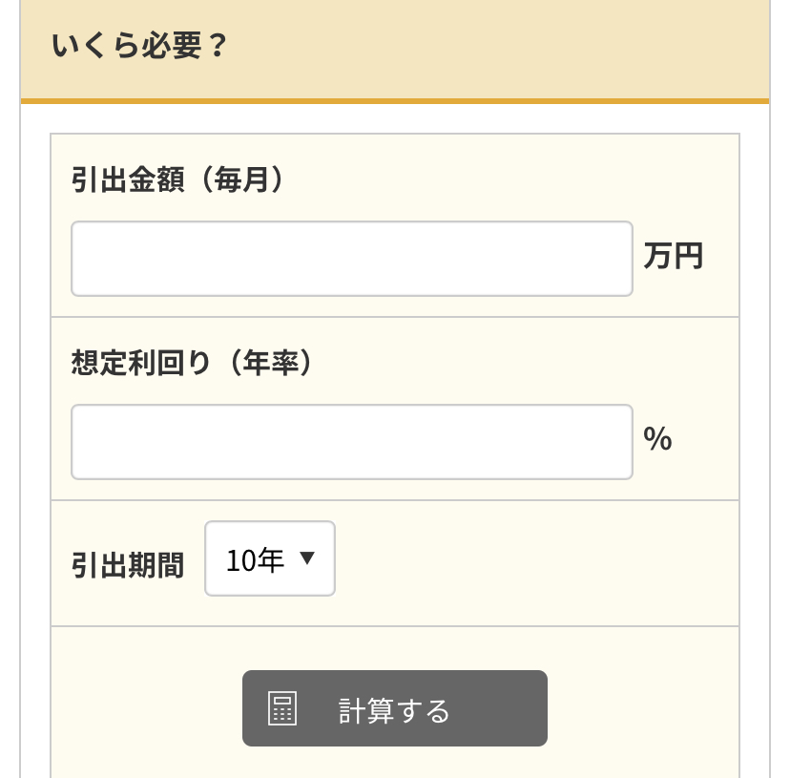
Task: Click the orange divider line under the header
Action: 394,101
